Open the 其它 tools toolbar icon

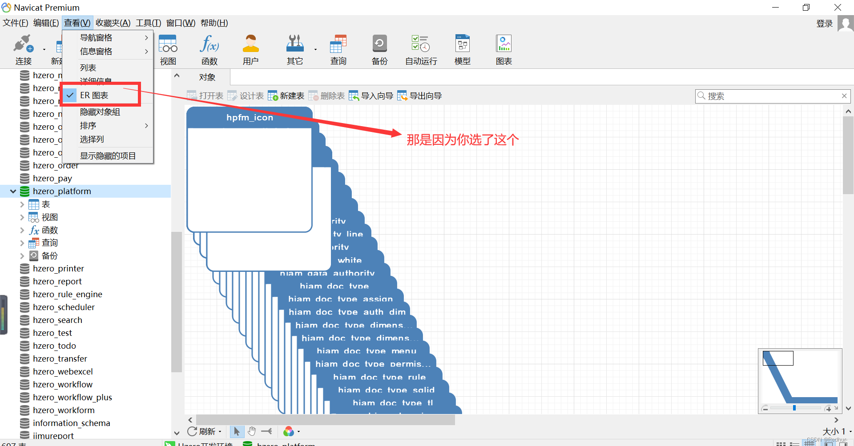(x=294, y=50)
